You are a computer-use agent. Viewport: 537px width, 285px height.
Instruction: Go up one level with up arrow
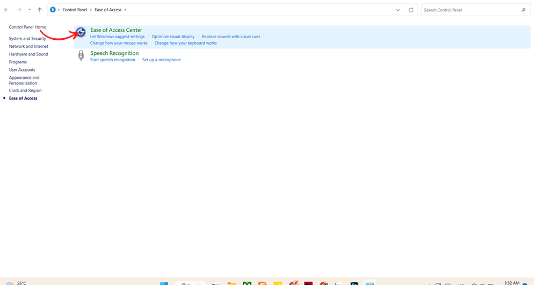click(39, 10)
